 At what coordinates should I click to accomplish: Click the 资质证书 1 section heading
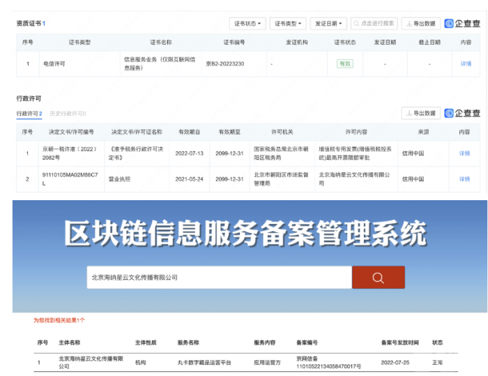pyautogui.click(x=31, y=23)
